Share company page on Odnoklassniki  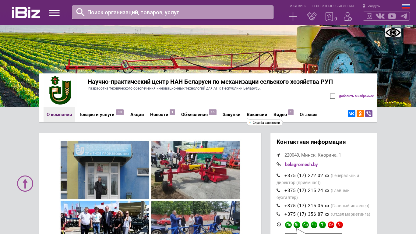[x=360, y=114]
